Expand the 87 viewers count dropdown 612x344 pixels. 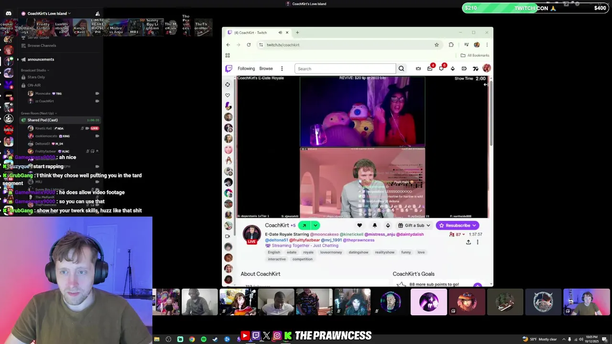458,235
